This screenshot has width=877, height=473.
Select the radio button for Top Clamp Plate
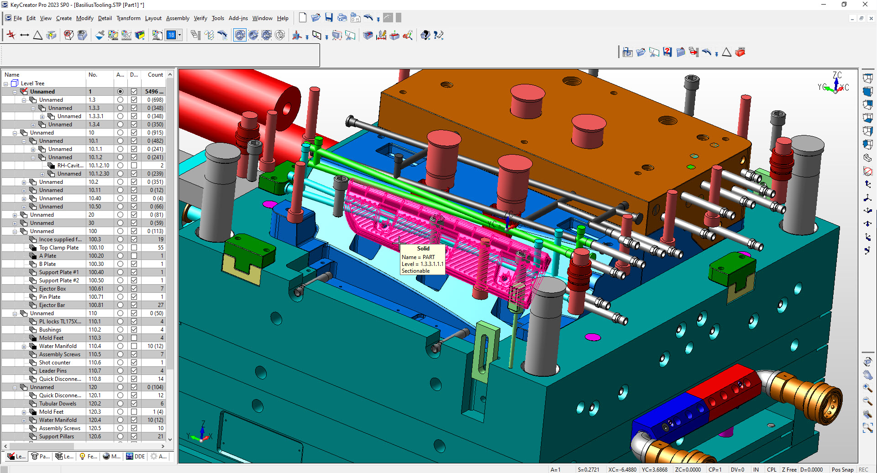coord(120,247)
